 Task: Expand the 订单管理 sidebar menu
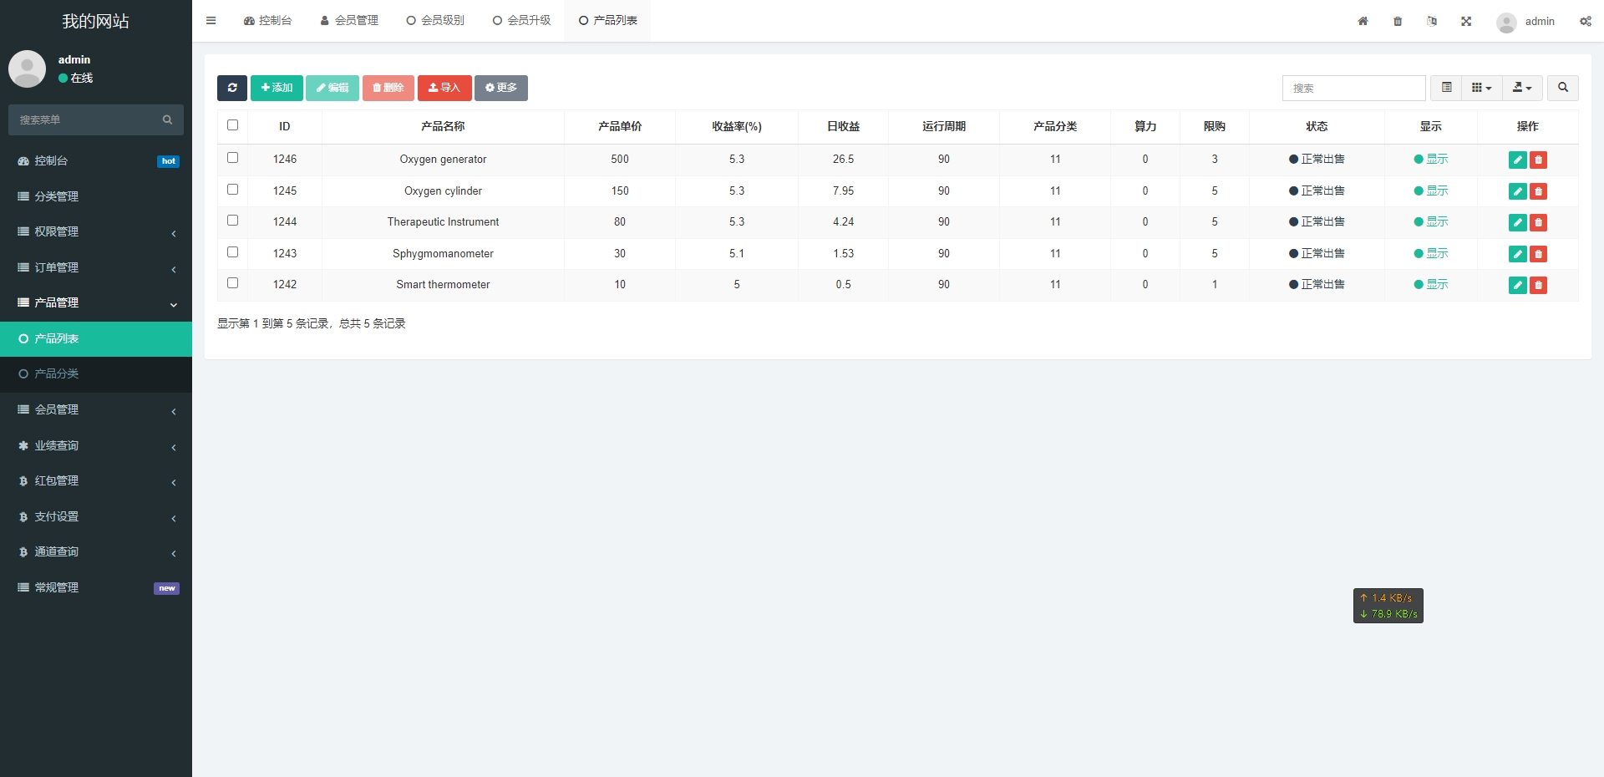click(x=96, y=267)
